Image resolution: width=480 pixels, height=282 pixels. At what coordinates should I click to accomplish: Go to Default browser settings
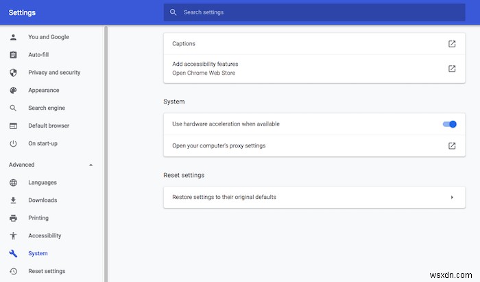coord(49,126)
